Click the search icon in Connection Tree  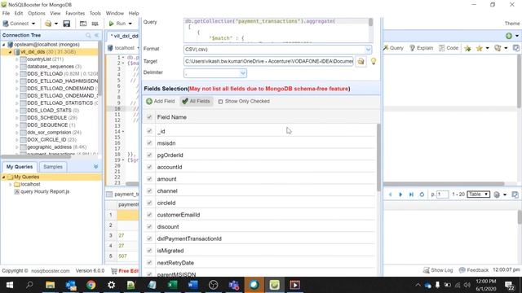coord(88,35)
